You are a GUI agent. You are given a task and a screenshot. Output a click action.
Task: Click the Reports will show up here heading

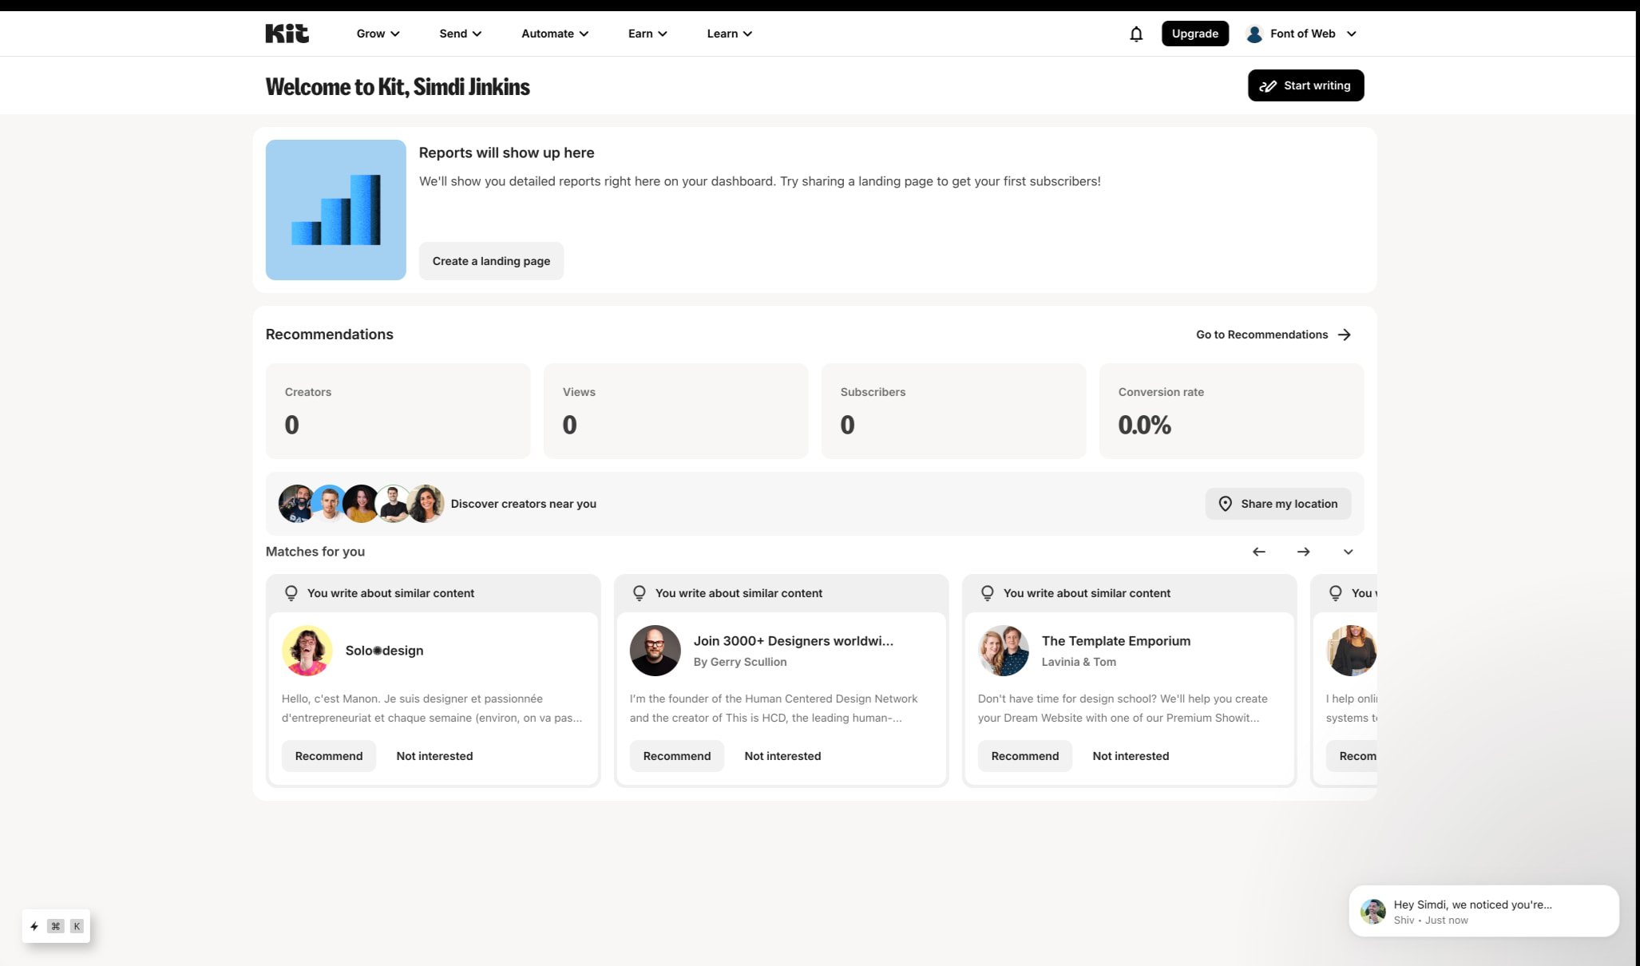point(506,152)
